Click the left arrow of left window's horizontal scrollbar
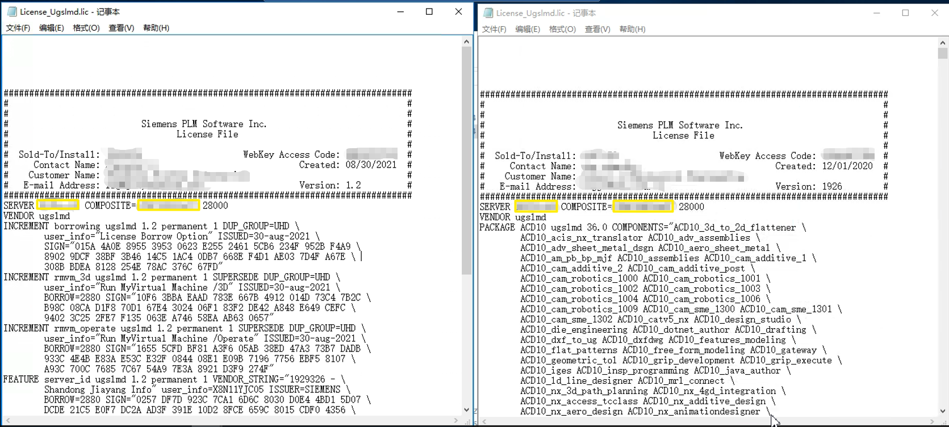This screenshot has height=427, width=949. tap(7, 420)
